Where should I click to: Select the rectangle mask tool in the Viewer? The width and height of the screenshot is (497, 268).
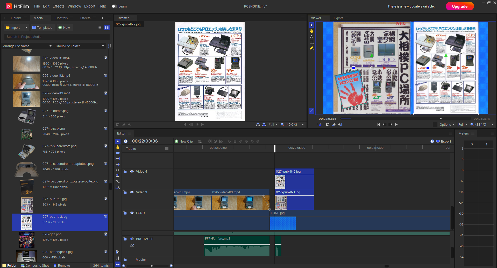(311, 43)
